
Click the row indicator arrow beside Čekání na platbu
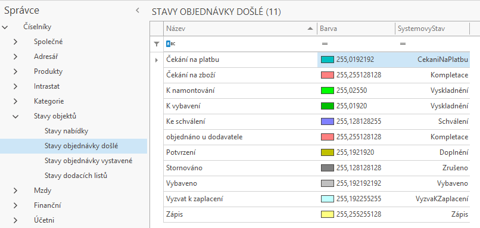[x=157, y=60]
